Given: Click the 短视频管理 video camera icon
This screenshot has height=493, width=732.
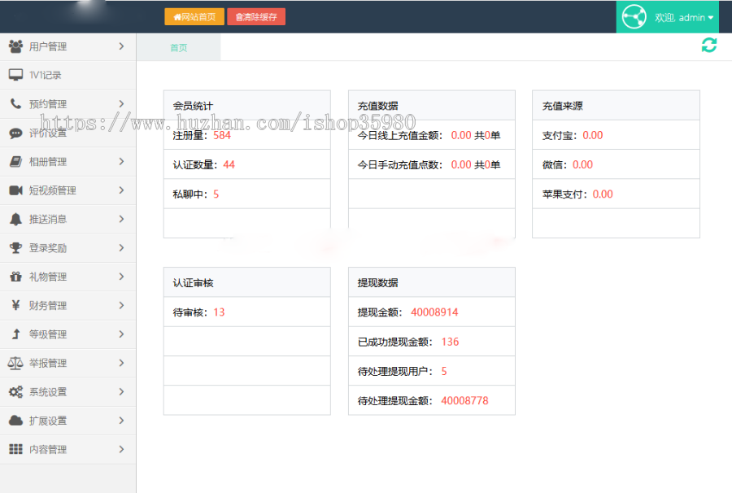Looking at the screenshot, I should click(16, 190).
